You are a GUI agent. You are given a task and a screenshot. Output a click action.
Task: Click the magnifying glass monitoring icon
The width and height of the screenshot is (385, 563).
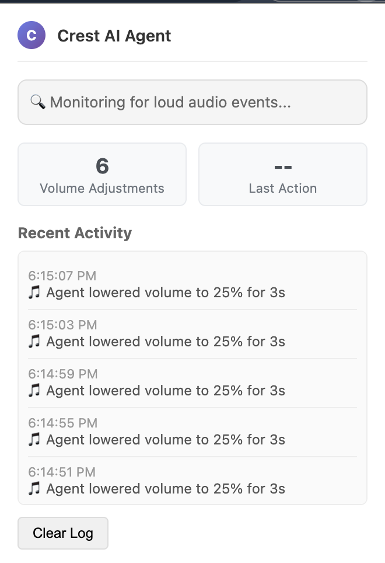(x=37, y=102)
